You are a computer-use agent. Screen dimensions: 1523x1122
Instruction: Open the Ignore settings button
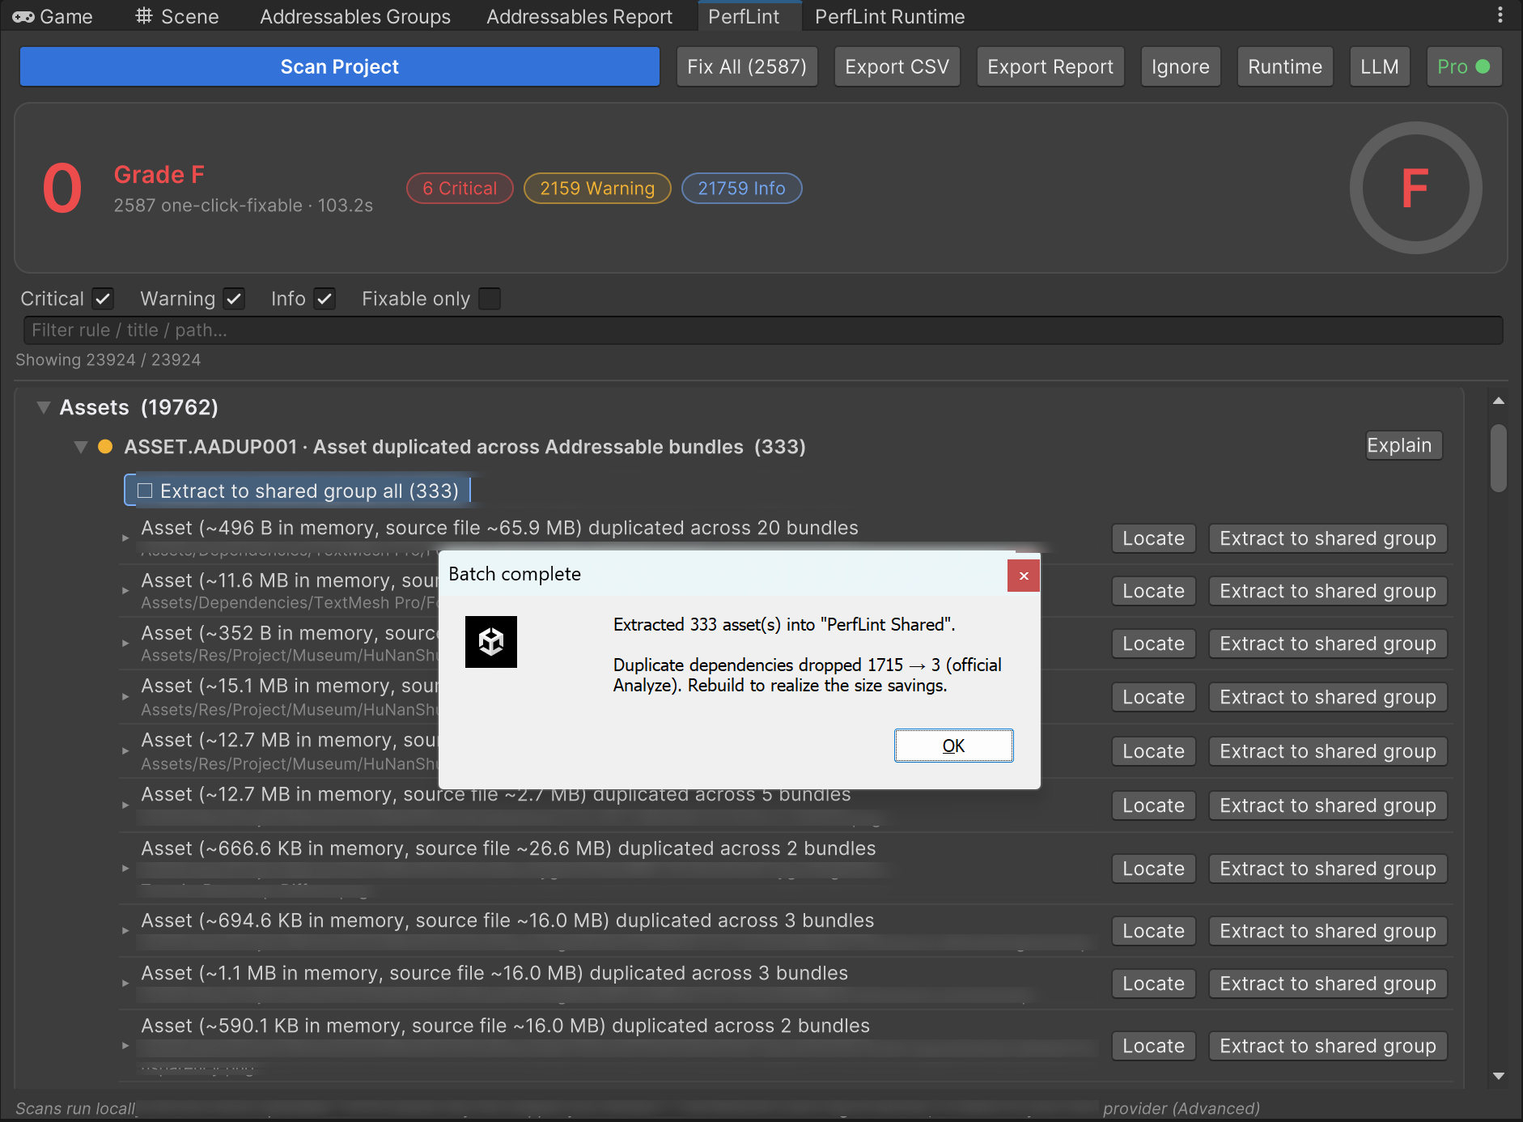pos(1181,66)
